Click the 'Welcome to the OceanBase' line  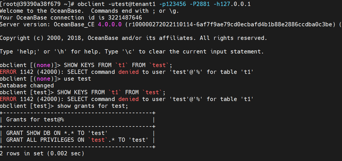pos(89,11)
